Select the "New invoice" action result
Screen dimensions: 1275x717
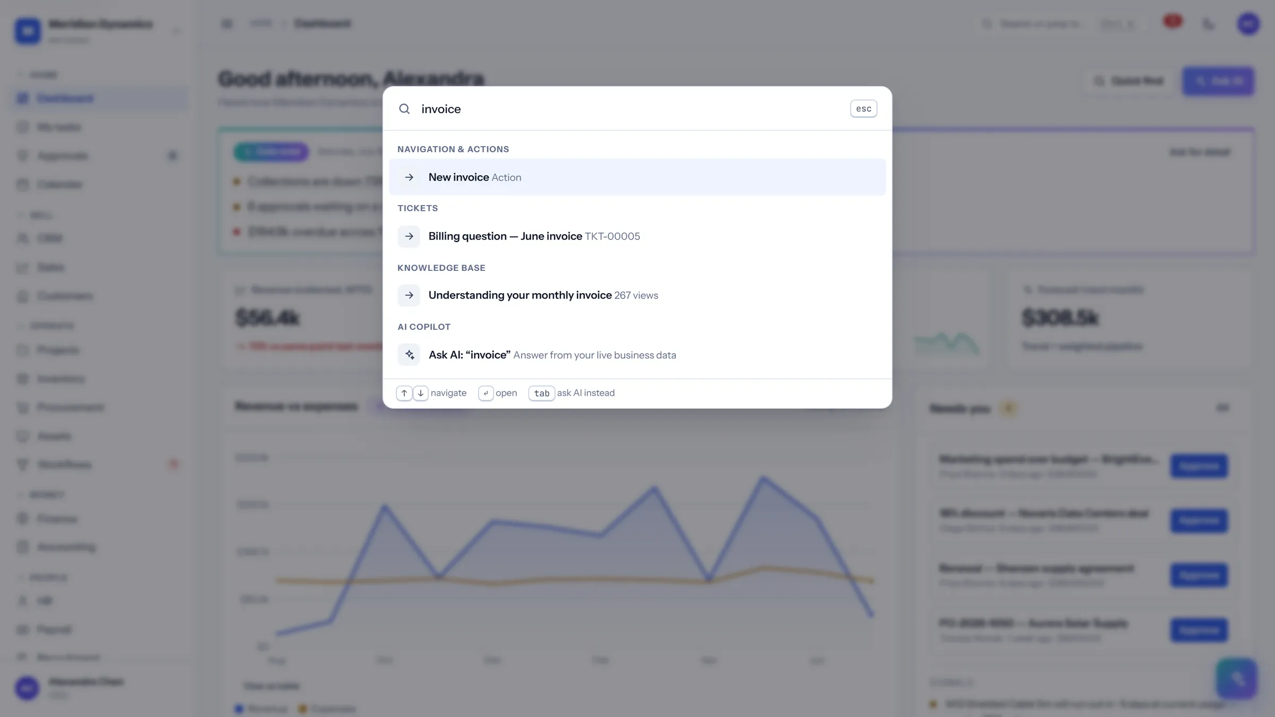point(637,177)
